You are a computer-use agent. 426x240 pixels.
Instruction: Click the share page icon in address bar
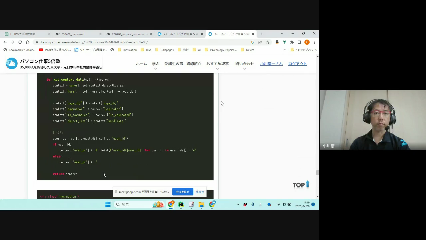(260, 42)
